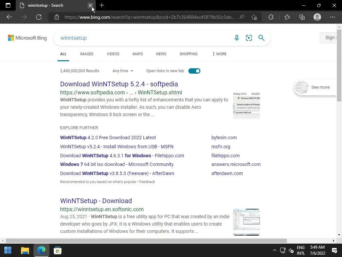The image size is (342, 257).
Task: Open the Windows Start menu
Action: (x=8, y=250)
